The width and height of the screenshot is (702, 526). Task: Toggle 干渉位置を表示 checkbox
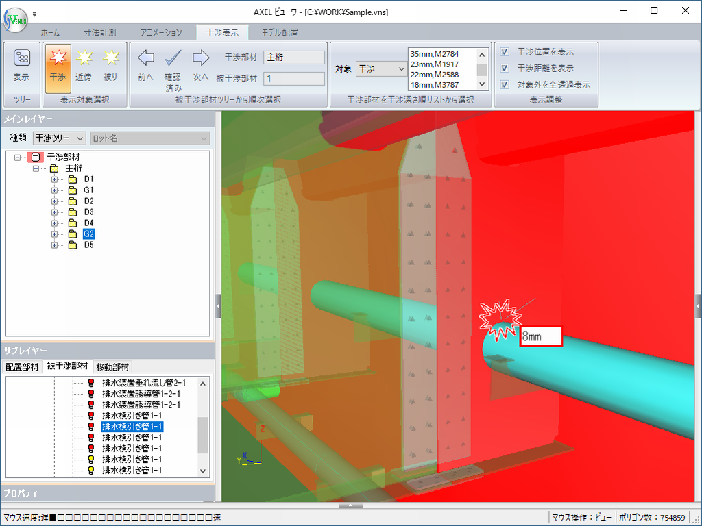[505, 52]
